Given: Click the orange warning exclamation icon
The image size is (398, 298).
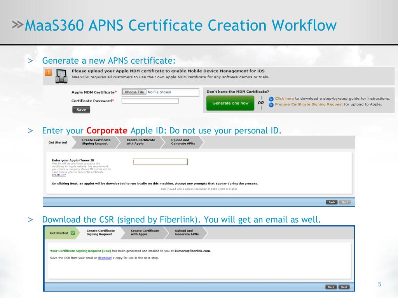Looking at the screenshot, I should 48,72.
